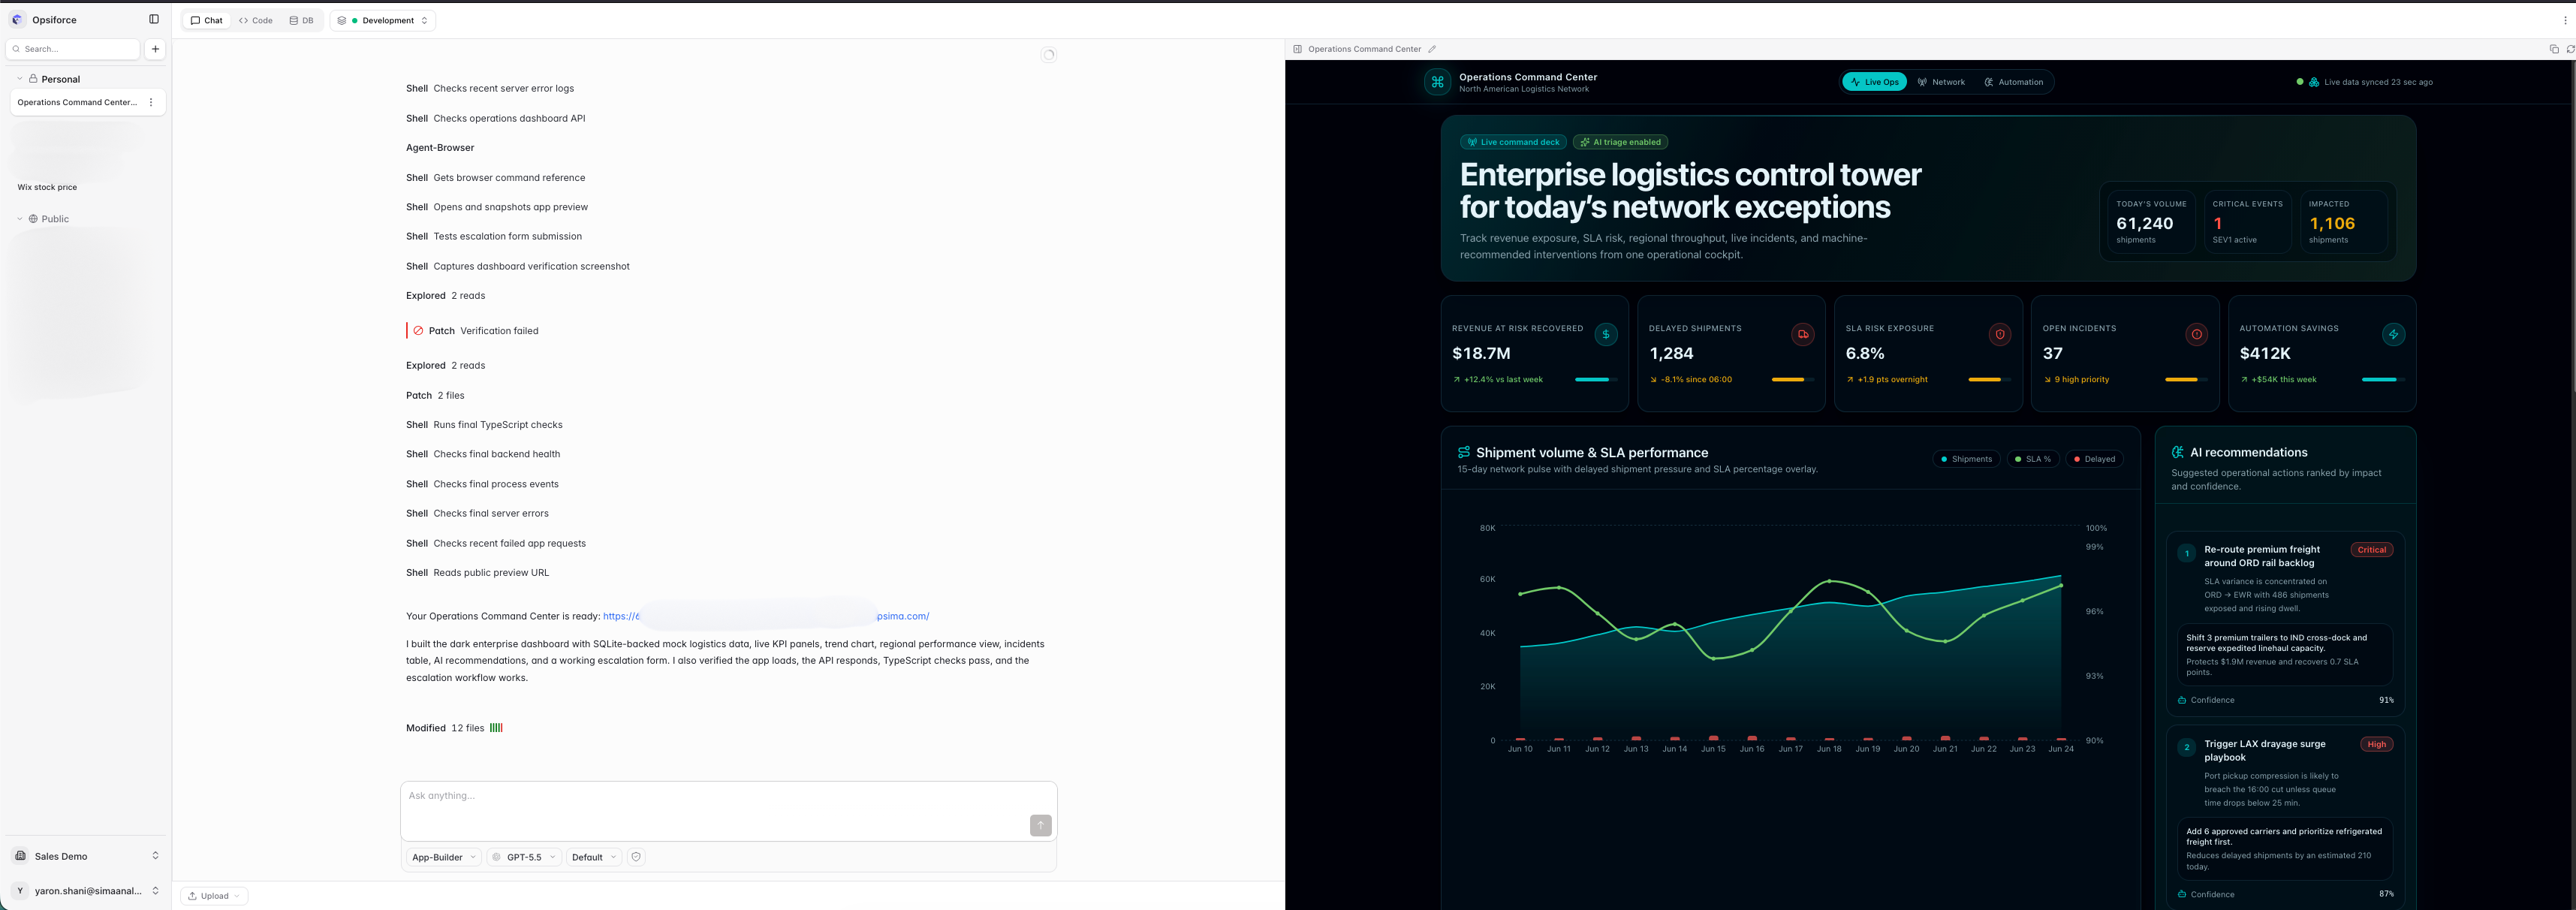Click the command logo icon in dashboard header
The image size is (2576, 910).
(x=1437, y=82)
